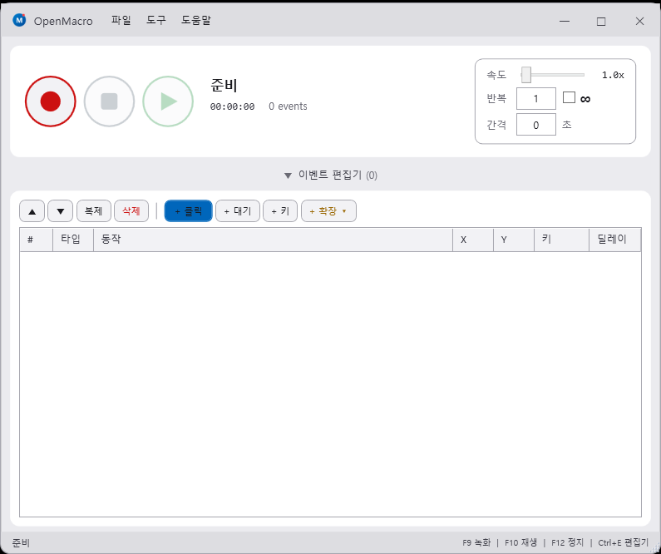Viewport: 661px width, 554px height.
Task: Move selected event up with arrow button
Action: (x=32, y=211)
